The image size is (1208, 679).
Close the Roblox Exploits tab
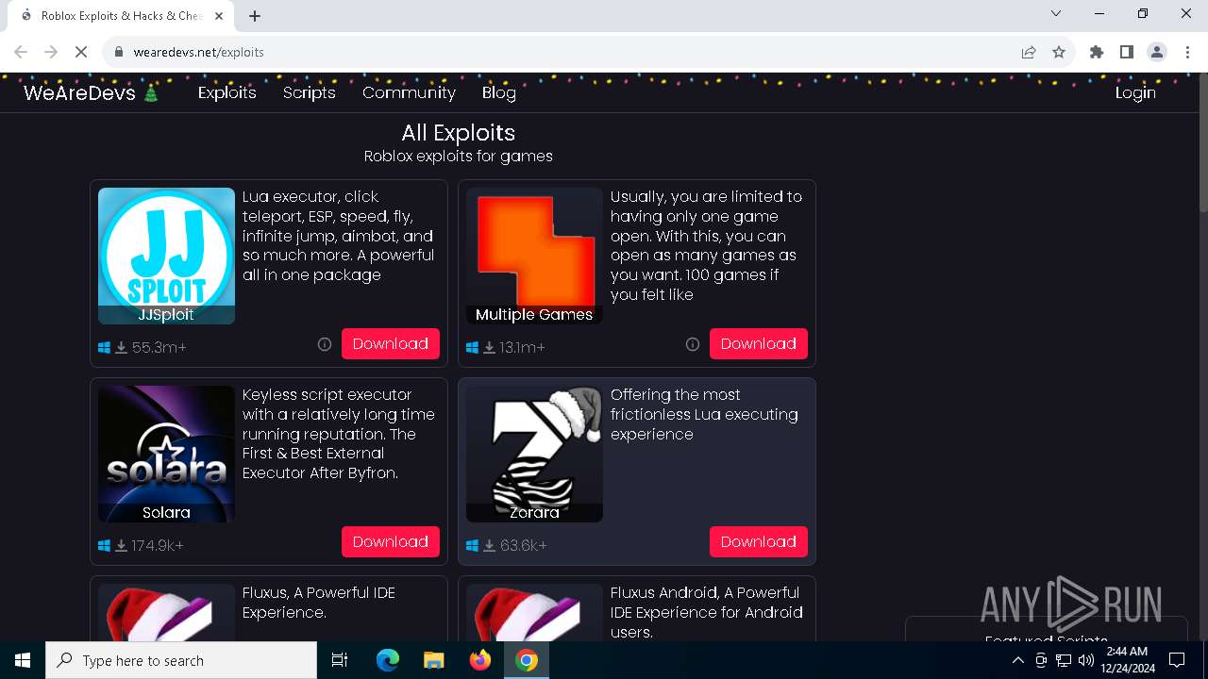tap(219, 15)
